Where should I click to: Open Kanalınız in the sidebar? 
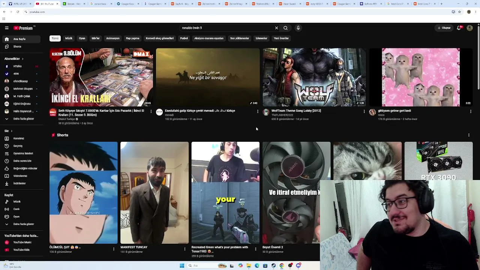pos(22,138)
